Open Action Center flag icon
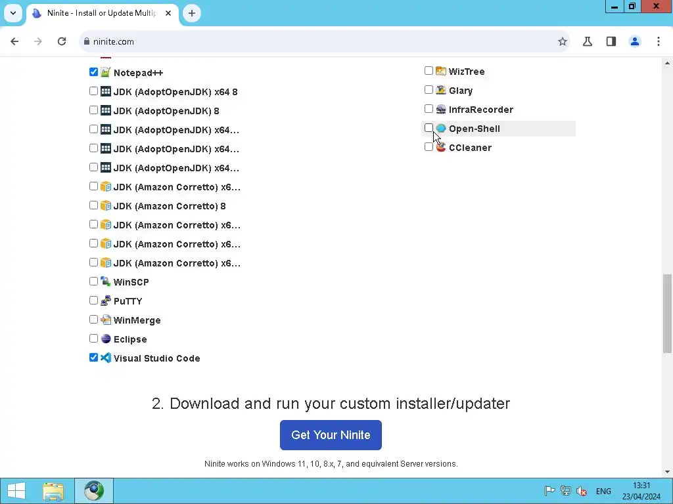The image size is (673, 504). (x=549, y=491)
